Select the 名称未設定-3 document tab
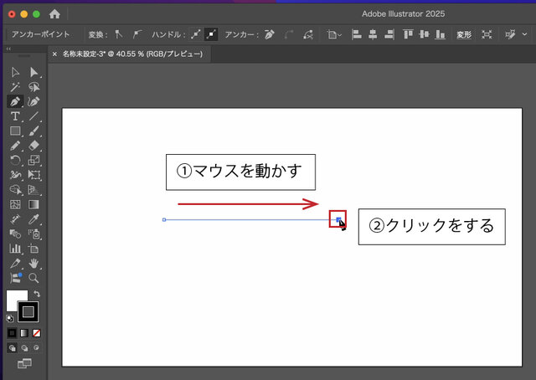Viewport: 536px width, 380px height. coord(132,54)
